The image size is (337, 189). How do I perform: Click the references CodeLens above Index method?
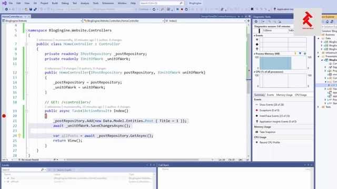pyautogui.click(x=53, y=107)
